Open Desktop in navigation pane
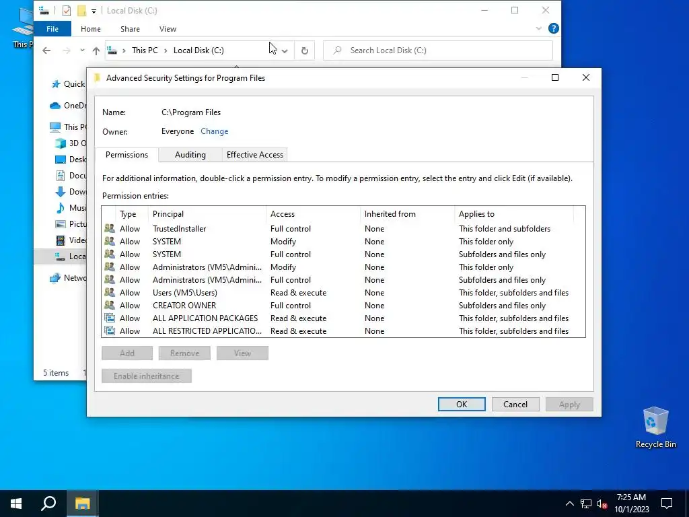The image size is (689, 517). 70,159
